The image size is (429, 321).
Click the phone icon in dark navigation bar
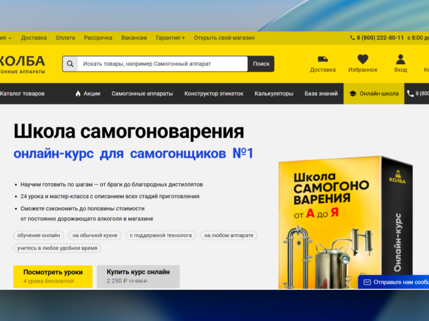click(x=410, y=93)
